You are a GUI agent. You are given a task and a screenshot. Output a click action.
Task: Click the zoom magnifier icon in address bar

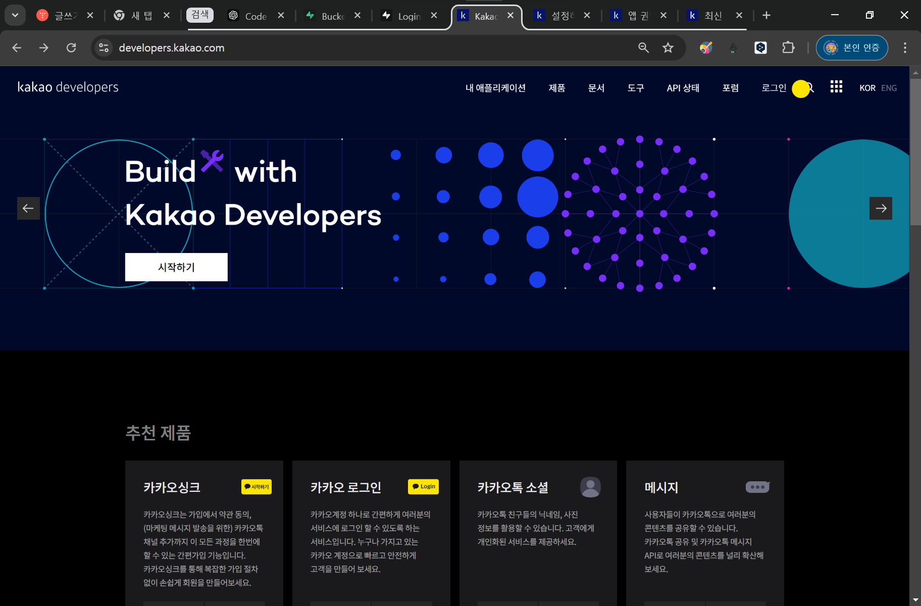[x=643, y=47]
